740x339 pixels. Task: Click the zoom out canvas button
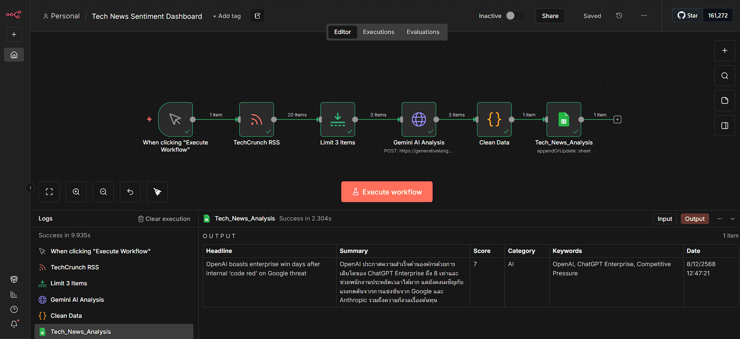(x=103, y=192)
